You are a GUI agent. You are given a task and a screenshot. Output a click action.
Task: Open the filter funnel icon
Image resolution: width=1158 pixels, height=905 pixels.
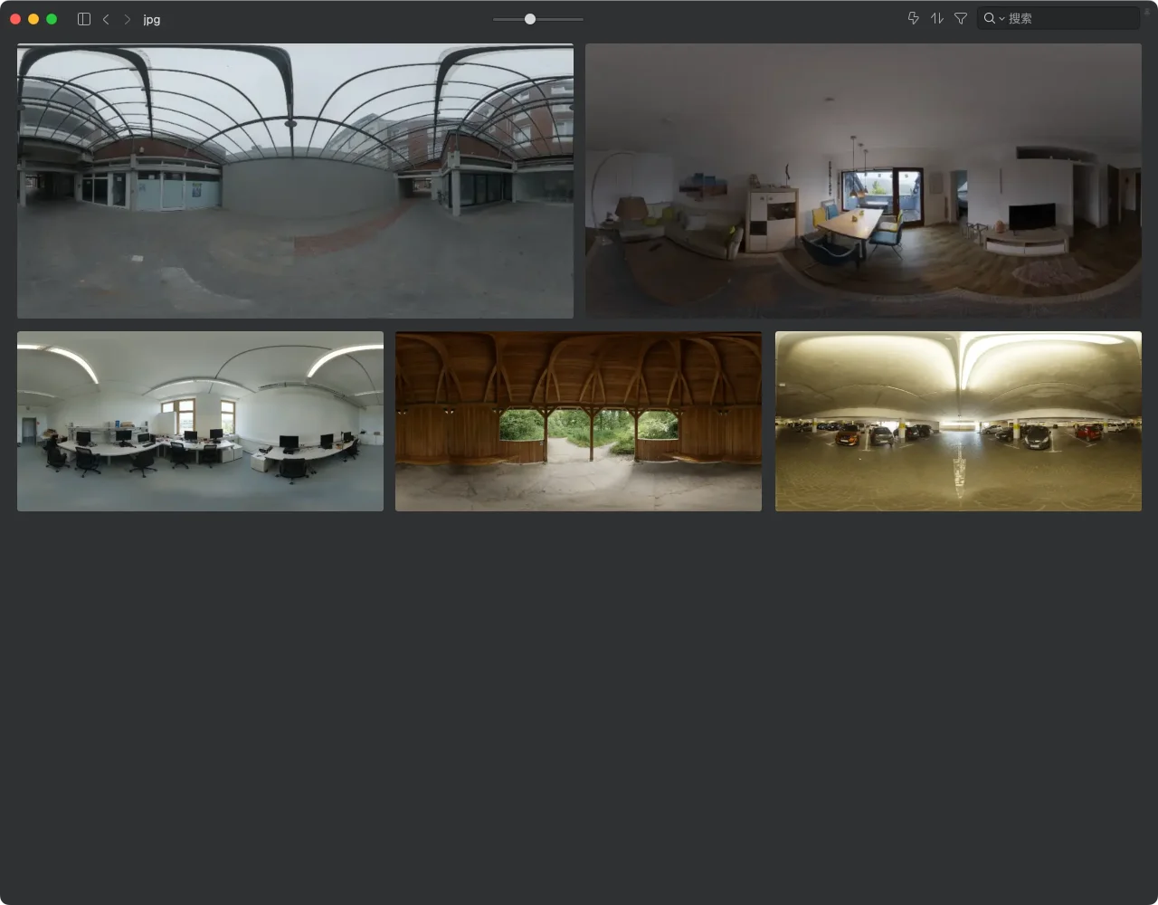[x=961, y=18]
